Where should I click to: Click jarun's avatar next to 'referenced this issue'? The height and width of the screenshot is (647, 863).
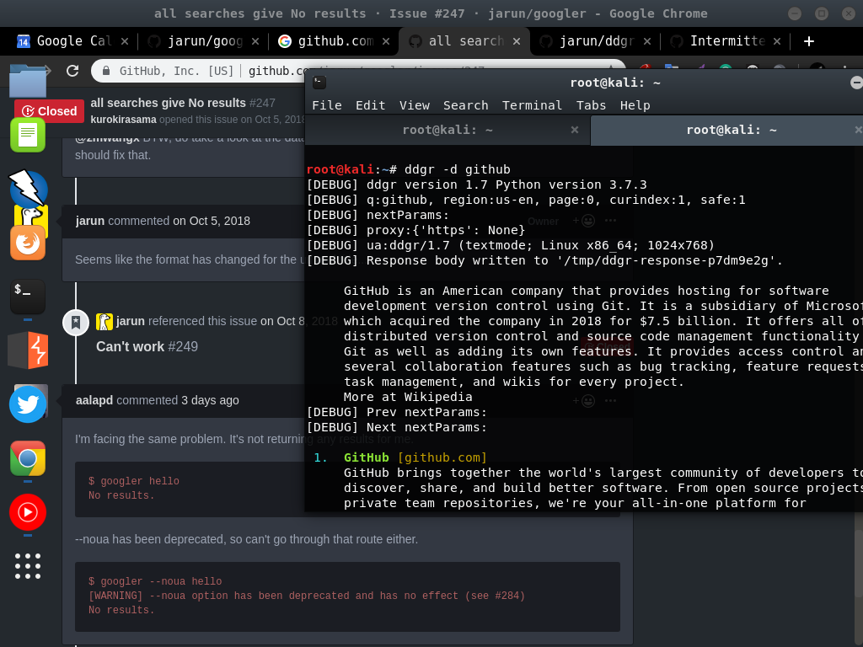[104, 321]
